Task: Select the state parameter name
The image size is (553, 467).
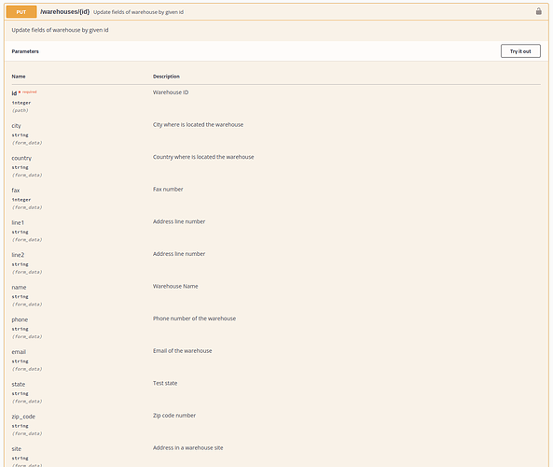Action: 19,384
